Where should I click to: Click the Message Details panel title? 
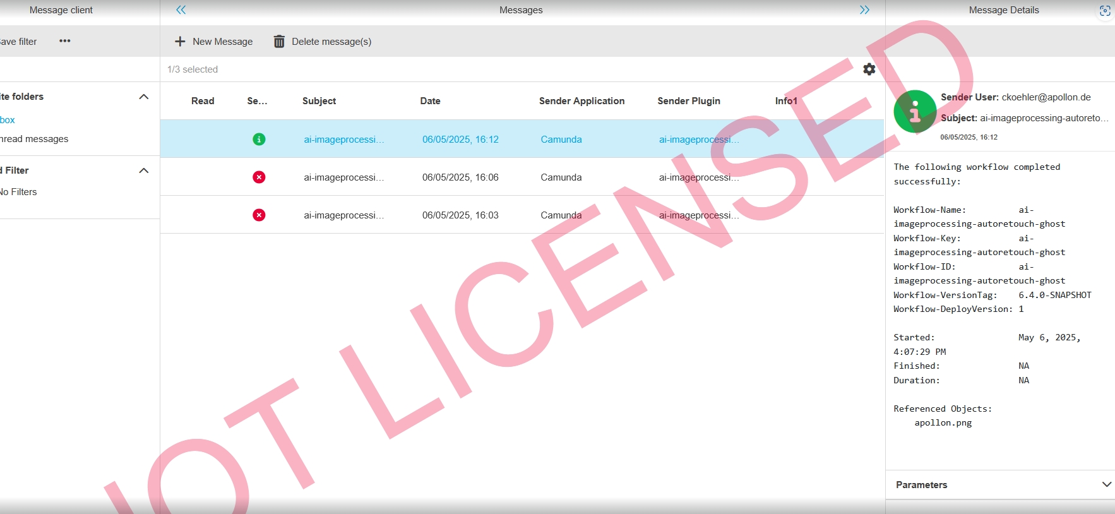[1004, 10]
